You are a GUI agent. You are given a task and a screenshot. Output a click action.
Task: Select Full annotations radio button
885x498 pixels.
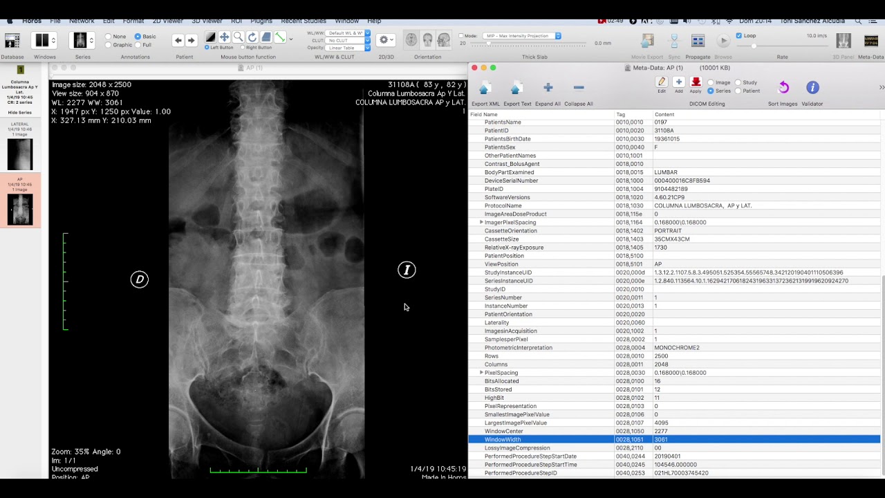(138, 45)
